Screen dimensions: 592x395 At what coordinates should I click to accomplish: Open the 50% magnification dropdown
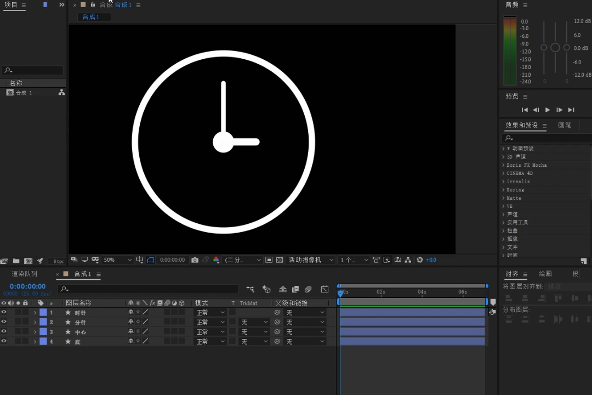click(117, 260)
